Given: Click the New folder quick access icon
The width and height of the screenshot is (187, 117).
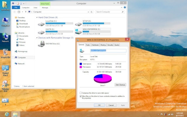Looking at the screenshot, I should [21, 4].
